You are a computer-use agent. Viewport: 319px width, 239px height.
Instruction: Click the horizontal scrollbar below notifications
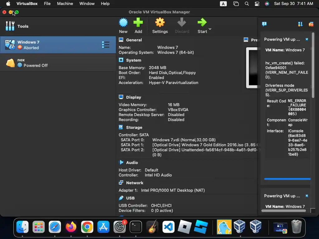(x=283, y=211)
